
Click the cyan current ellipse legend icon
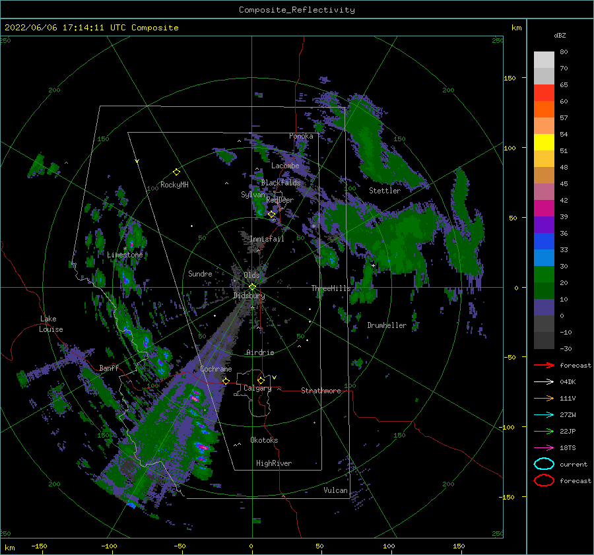[x=544, y=464]
